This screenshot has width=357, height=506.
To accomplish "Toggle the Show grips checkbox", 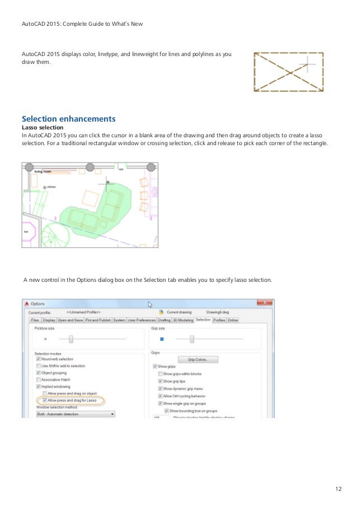I will coord(155,366).
